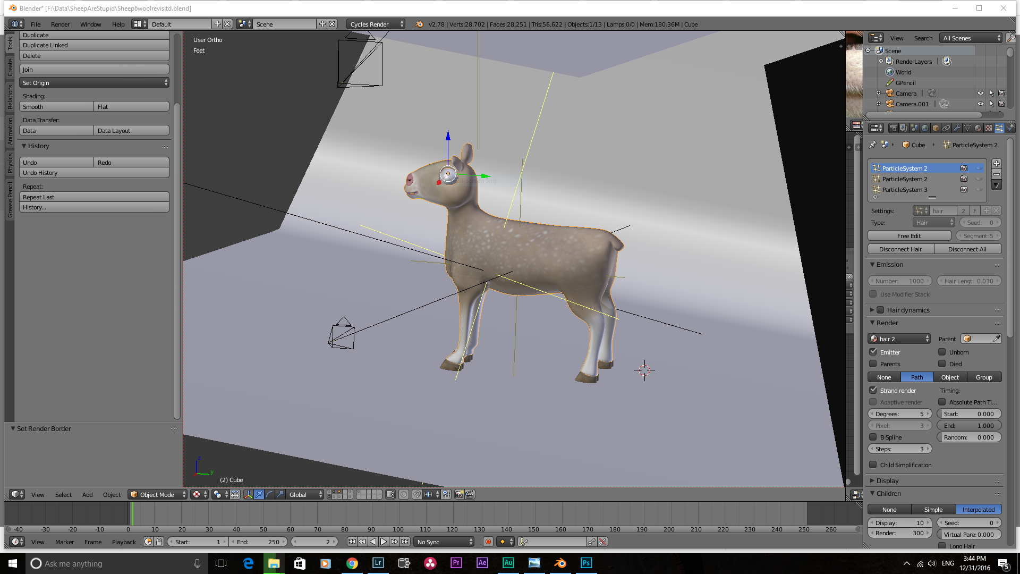
Task: Open the Particles properties tab
Action: click(999, 128)
